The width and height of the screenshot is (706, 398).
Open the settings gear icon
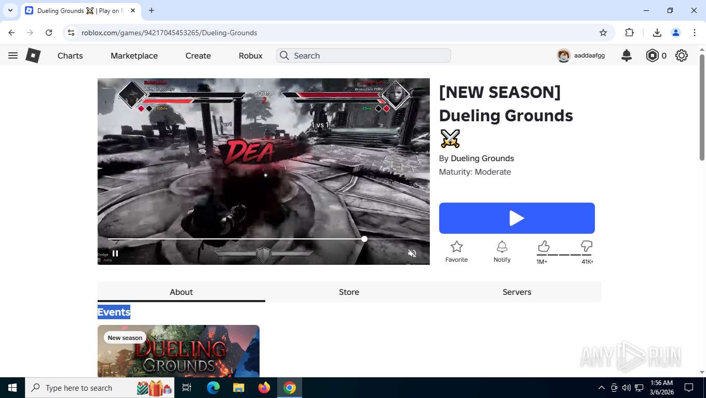point(682,55)
